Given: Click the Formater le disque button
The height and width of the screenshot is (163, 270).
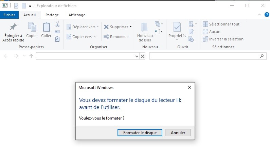Looking at the screenshot, I should (x=140, y=133).
